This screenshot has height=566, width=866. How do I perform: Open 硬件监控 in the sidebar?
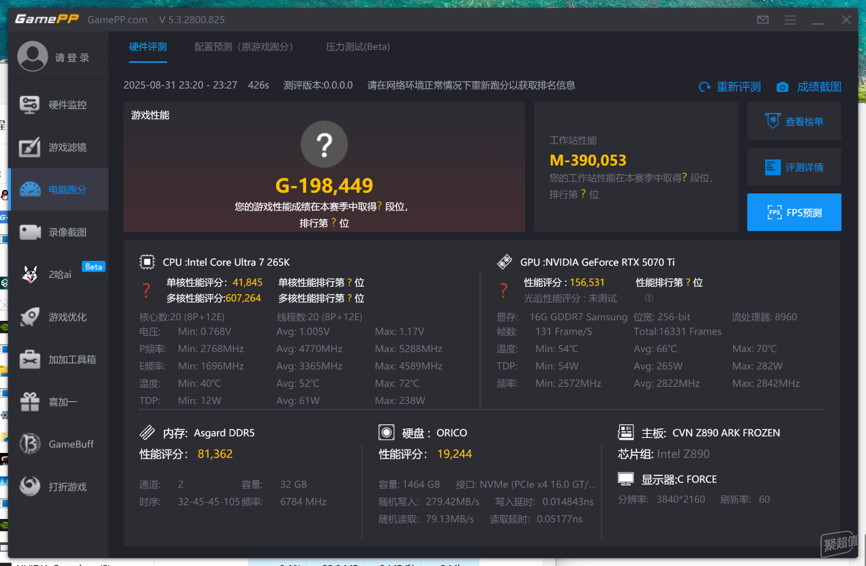(x=58, y=105)
